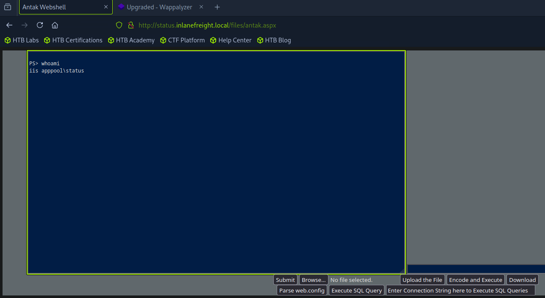Click the shield tracking protection icon
The height and width of the screenshot is (298, 545).
pos(119,25)
